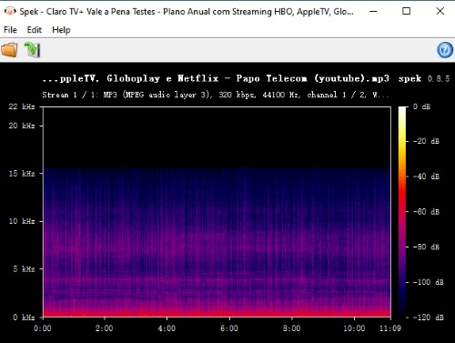Open the Edit menu
Viewport: 455px width, 343px height.
tap(35, 30)
